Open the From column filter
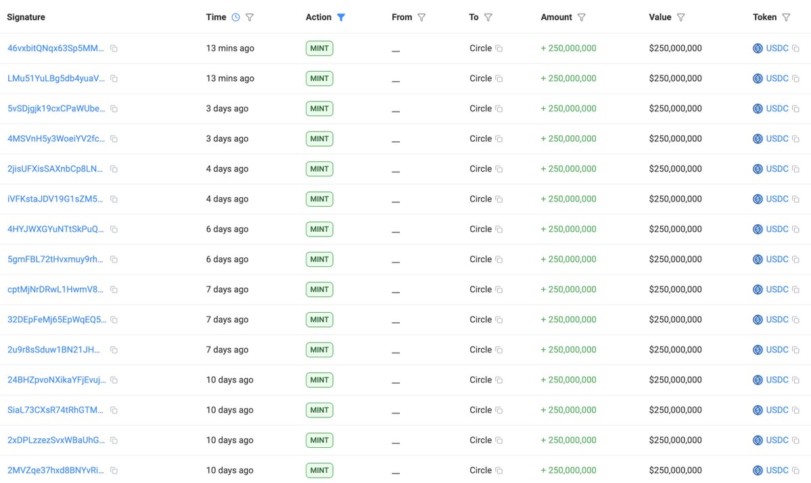The width and height of the screenshot is (811, 483). (421, 18)
